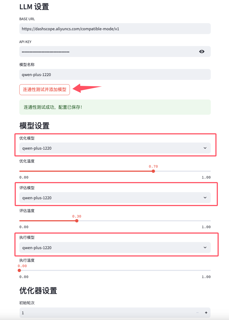Click the 优化温度 slider handle at 0.70
229x320 pixels.
[153, 171]
